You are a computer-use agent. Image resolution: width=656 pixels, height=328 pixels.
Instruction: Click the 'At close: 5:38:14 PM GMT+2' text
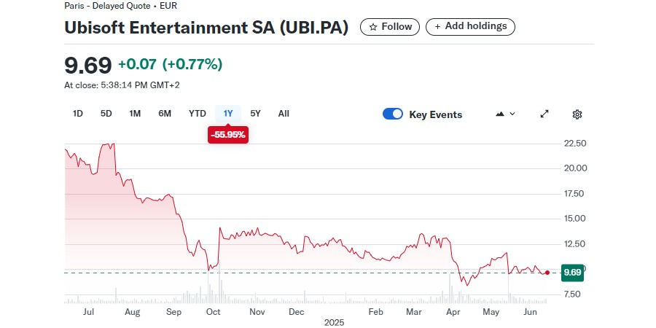(122, 85)
